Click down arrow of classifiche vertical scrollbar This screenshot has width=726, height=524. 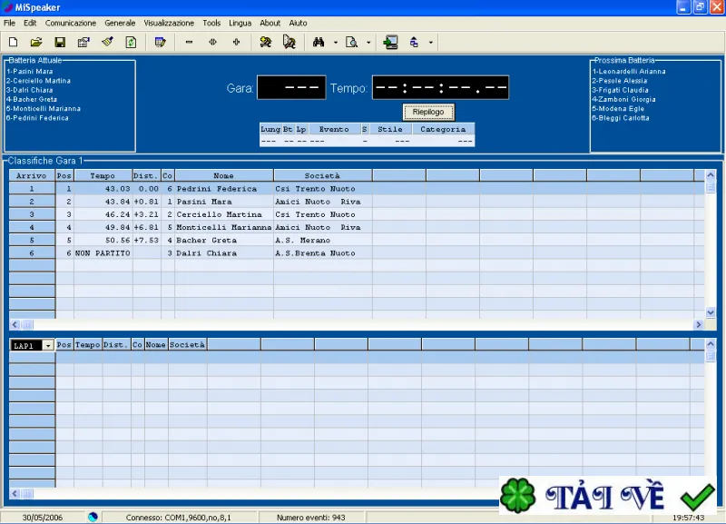pos(711,312)
